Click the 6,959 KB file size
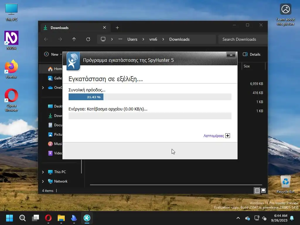This screenshot has width=300, height=225. pyautogui.click(x=256, y=83)
